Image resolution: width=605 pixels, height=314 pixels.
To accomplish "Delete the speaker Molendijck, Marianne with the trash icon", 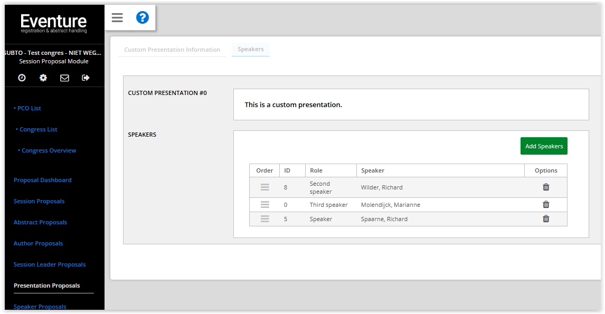I will point(546,204).
